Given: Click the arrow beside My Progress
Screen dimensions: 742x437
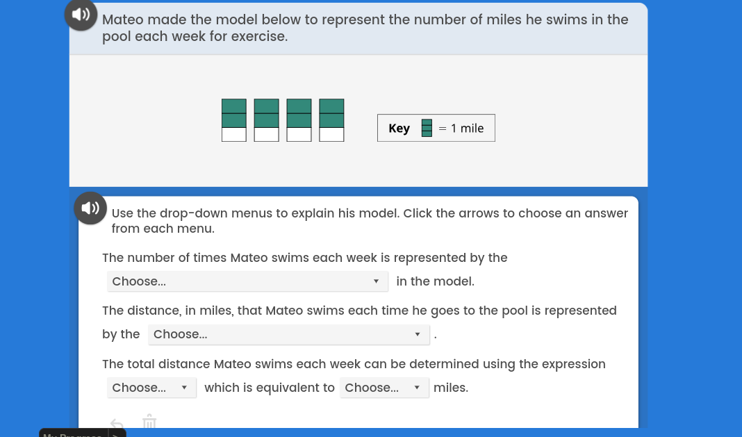Looking at the screenshot, I should tap(117, 434).
